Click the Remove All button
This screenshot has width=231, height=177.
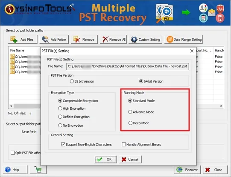coord(113,40)
